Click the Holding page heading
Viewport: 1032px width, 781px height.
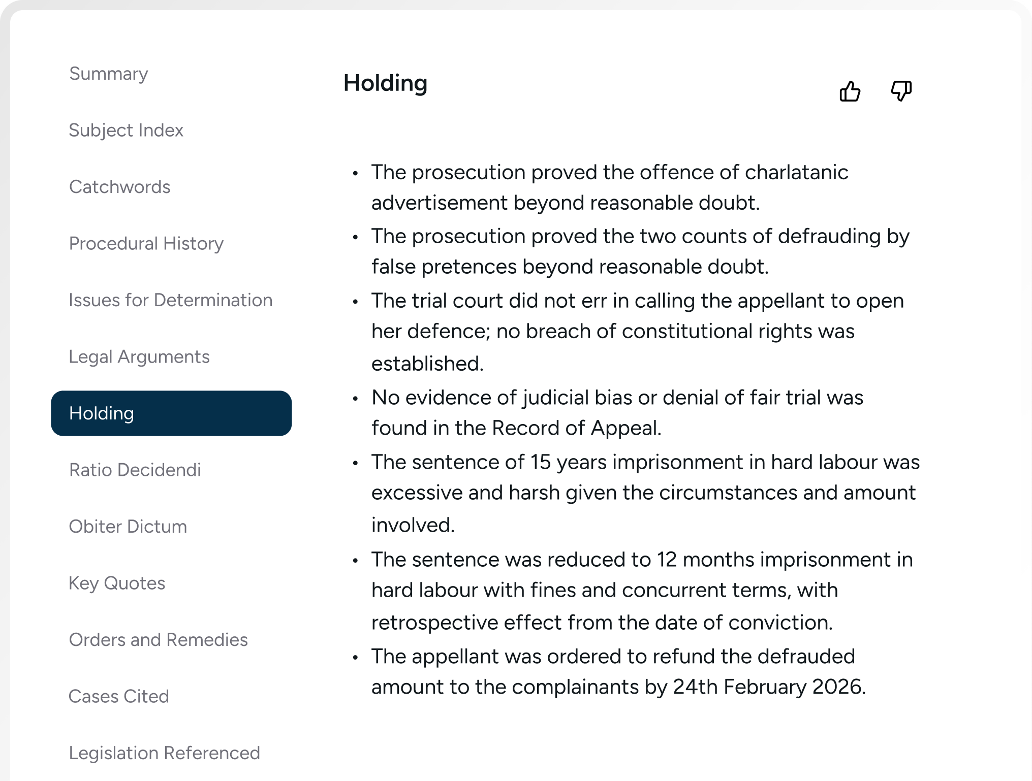(385, 83)
